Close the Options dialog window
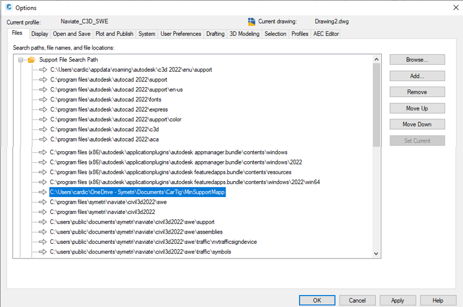Viewport: 463px width, 307px height. pos(456,8)
